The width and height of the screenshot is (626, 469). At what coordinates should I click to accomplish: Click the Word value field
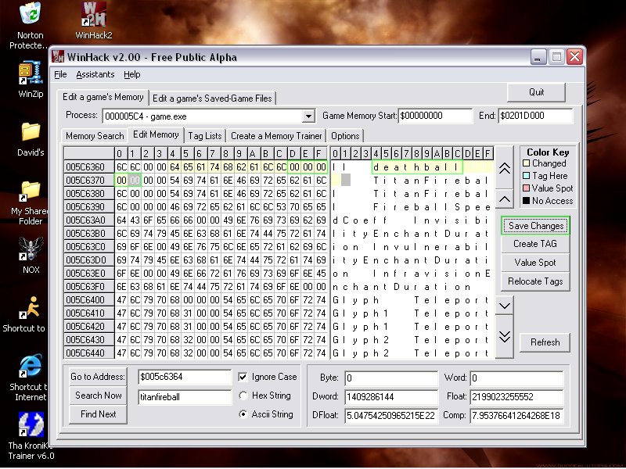[x=516, y=378]
